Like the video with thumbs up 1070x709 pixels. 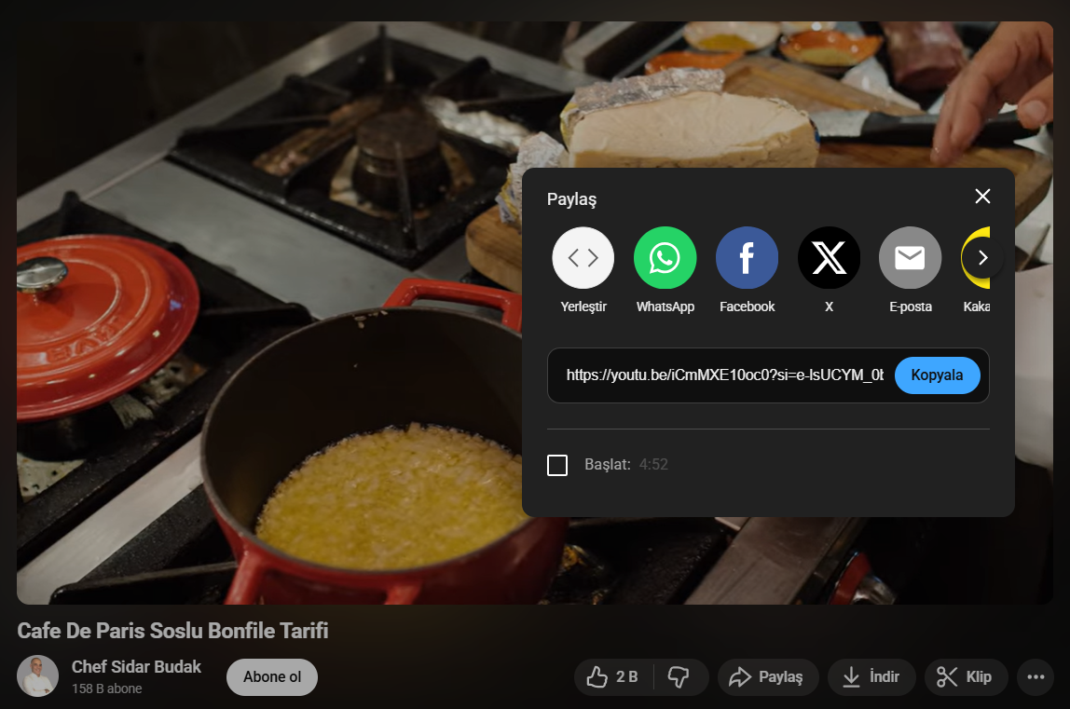(612, 677)
